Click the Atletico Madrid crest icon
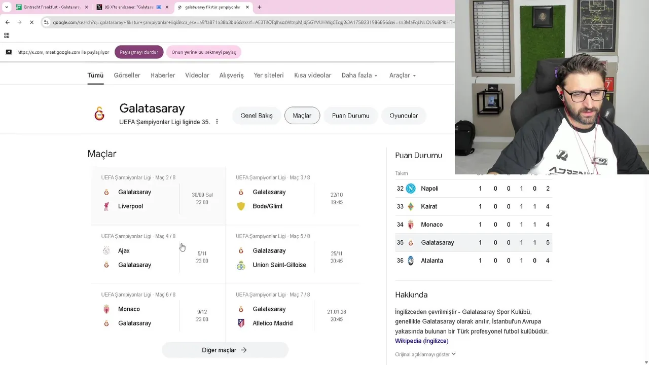This screenshot has width=649, height=365. tap(241, 323)
